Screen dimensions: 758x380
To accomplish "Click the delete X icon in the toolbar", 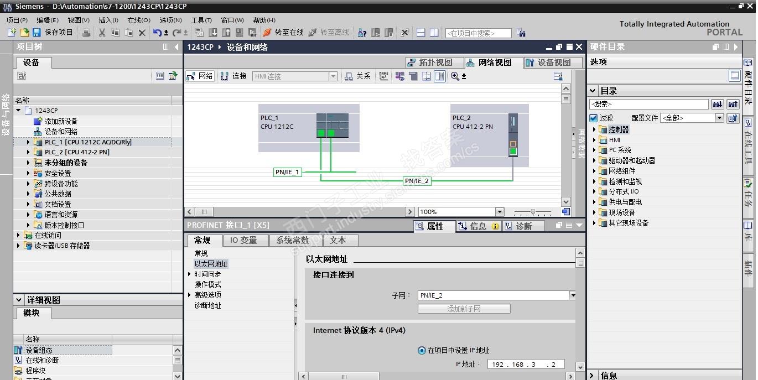I will coord(142,33).
